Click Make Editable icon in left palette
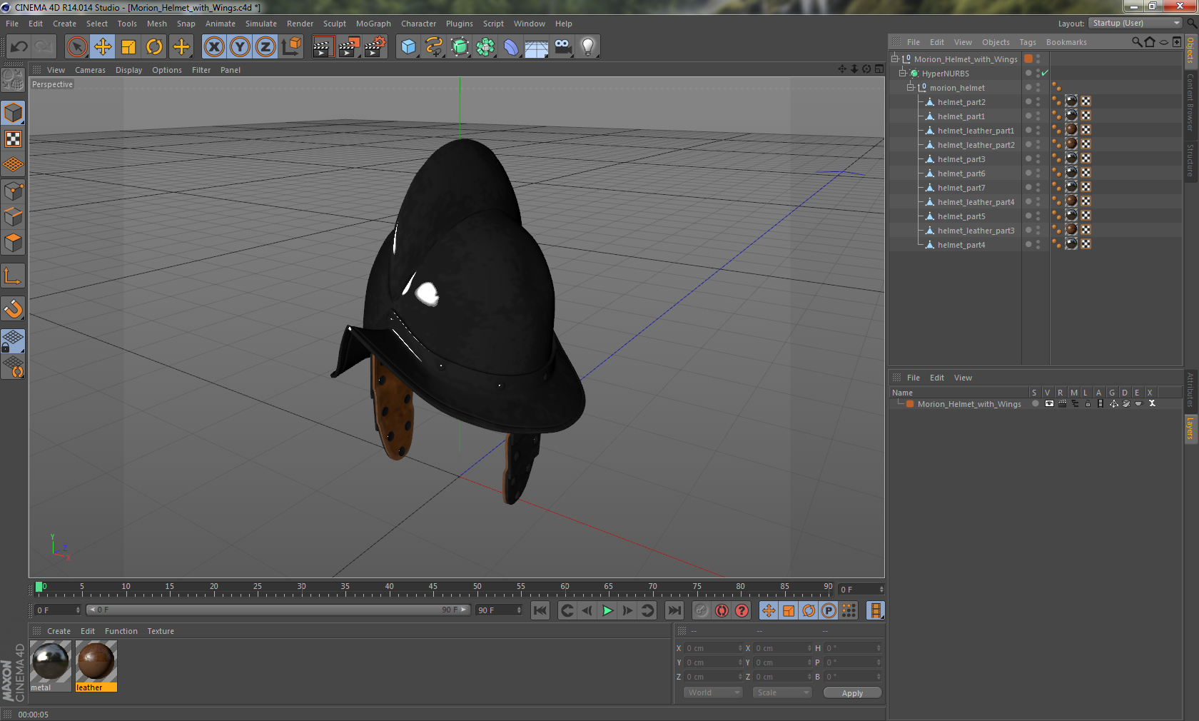 [x=13, y=80]
